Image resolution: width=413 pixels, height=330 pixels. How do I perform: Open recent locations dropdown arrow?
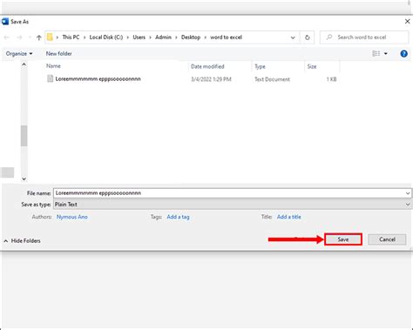coord(30,37)
